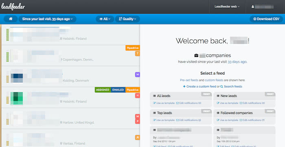The height and width of the screenshot is (147, 285).
Task: Open the Leadfeeder web account dropdown
Action: click(227, 7)
